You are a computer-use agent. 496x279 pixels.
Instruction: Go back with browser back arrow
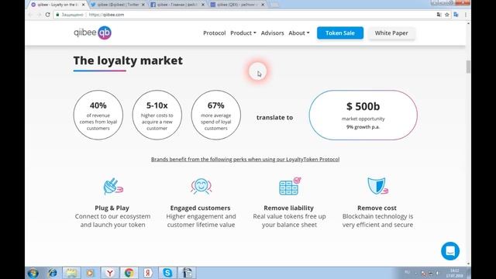pyautogui.click(x=30, y=15)
